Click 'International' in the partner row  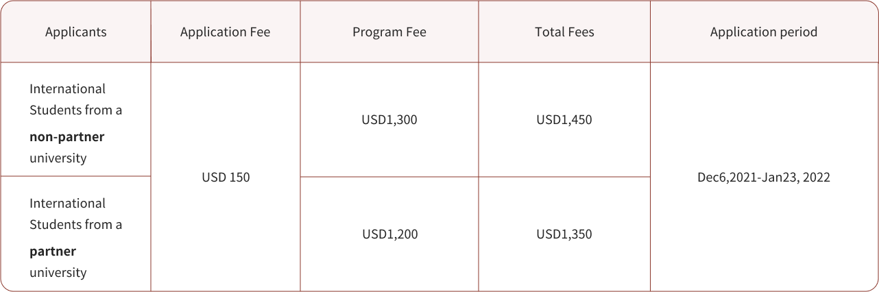point(67,204)
